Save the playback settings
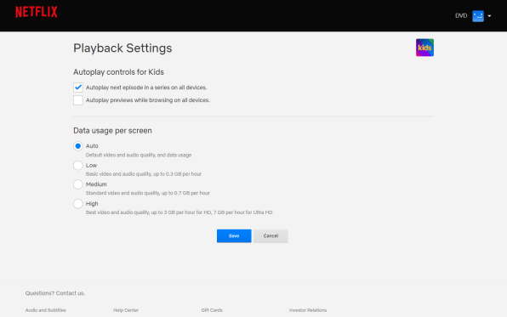Screen dimensions: 507x317 pyautogui.click(x=234, y=236)
